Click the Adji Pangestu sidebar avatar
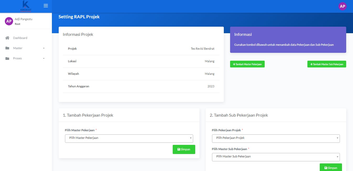Image resolution: width=353 pixels, height=171 pixels. 9,21
